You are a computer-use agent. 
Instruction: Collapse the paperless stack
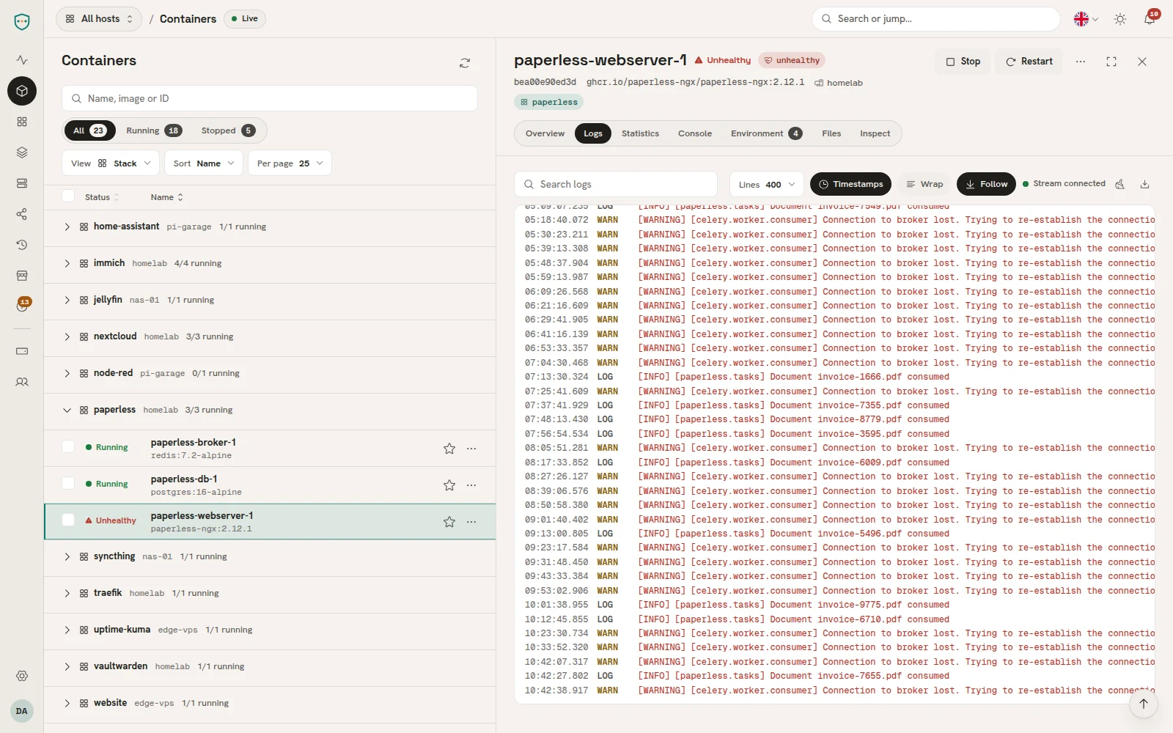click(67, 410)
